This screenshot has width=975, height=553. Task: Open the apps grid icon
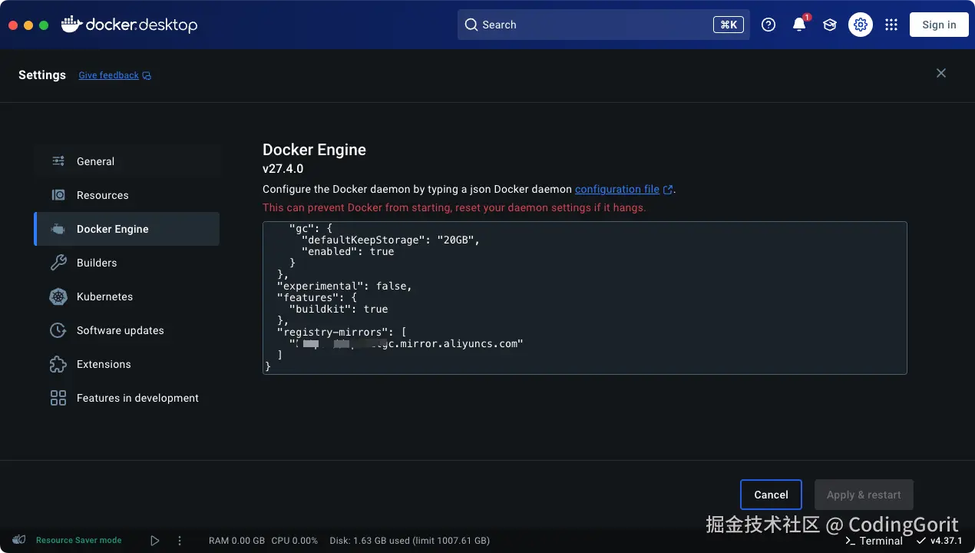pyautogui.click(x=891, y=25)
